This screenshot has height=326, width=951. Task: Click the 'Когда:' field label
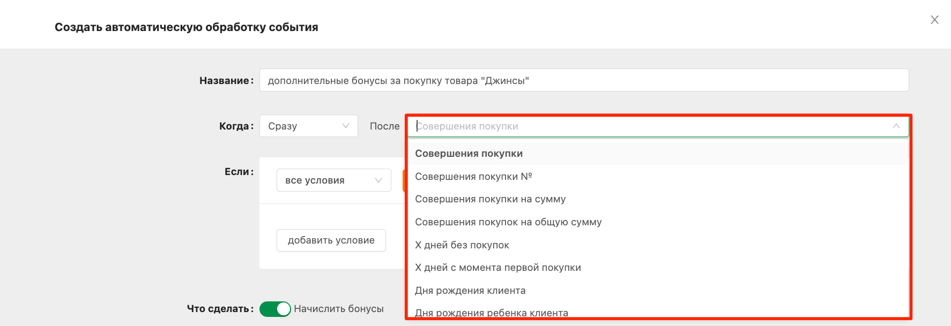coord(236,126)
